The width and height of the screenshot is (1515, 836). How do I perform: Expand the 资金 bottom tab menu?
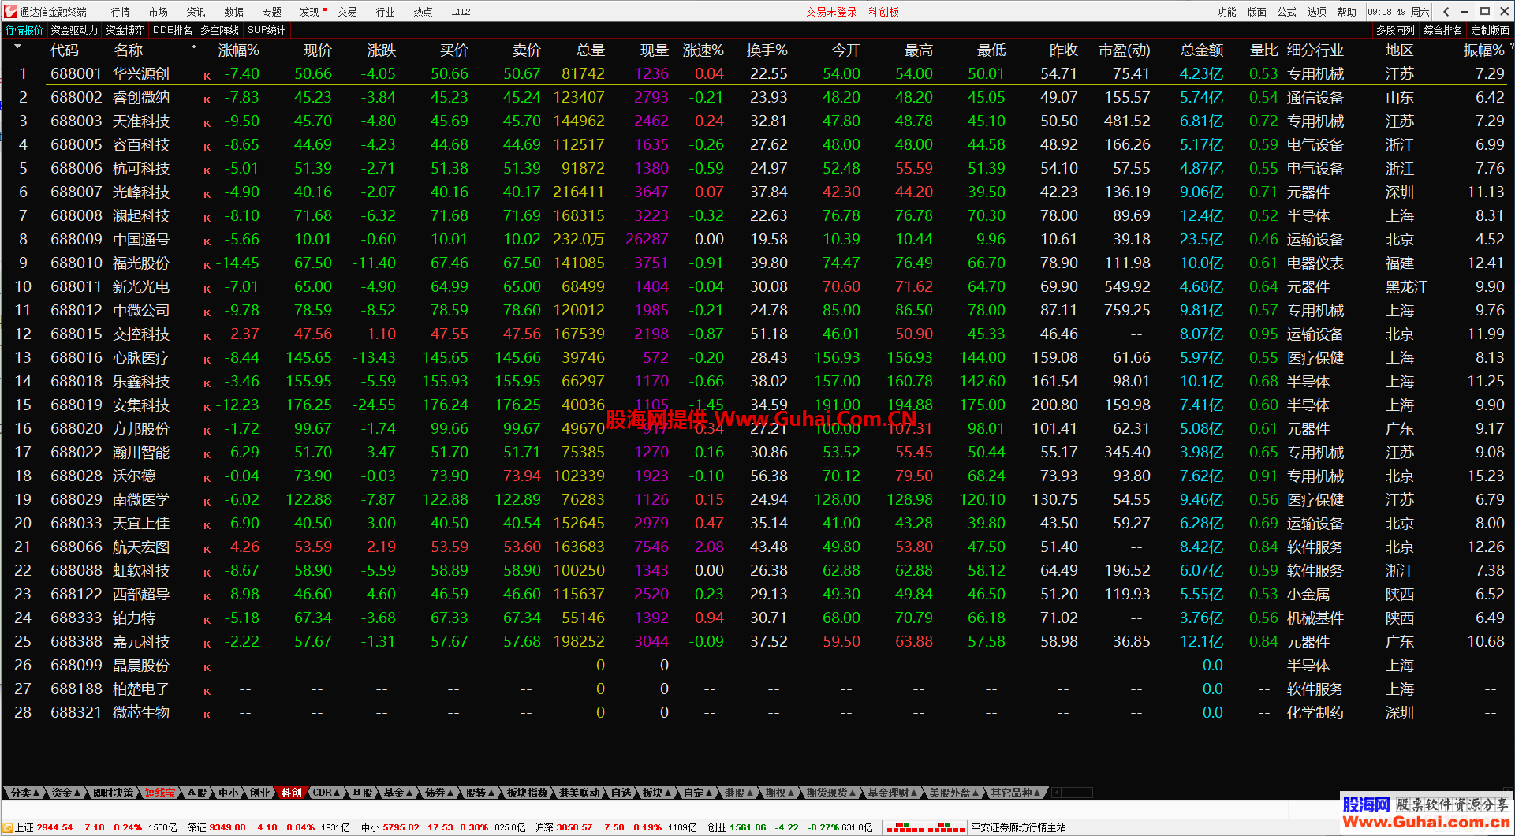point(65,793)
